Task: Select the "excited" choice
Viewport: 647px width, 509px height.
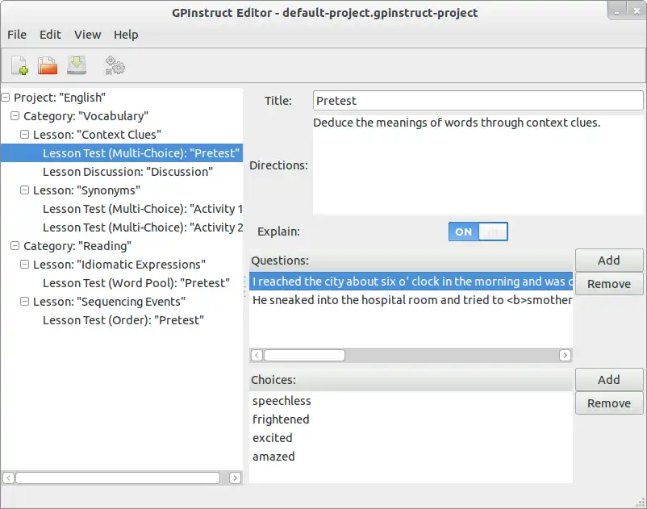Action: tap(411, 438)
